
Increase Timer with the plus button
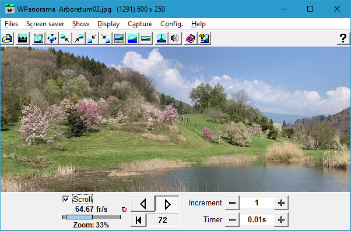[x=281, y=219]
